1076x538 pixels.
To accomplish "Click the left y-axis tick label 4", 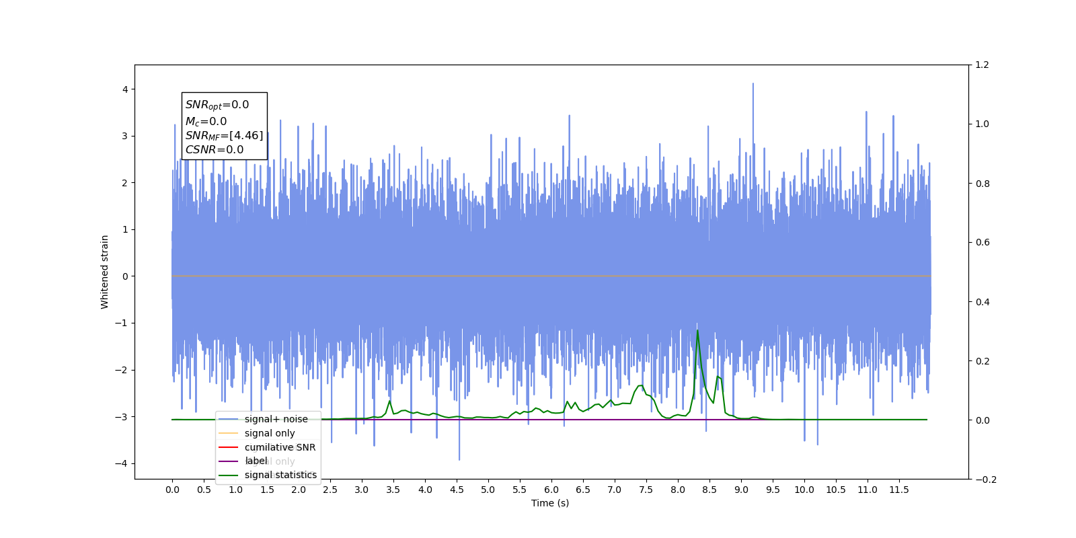I will tap(125, 89).
